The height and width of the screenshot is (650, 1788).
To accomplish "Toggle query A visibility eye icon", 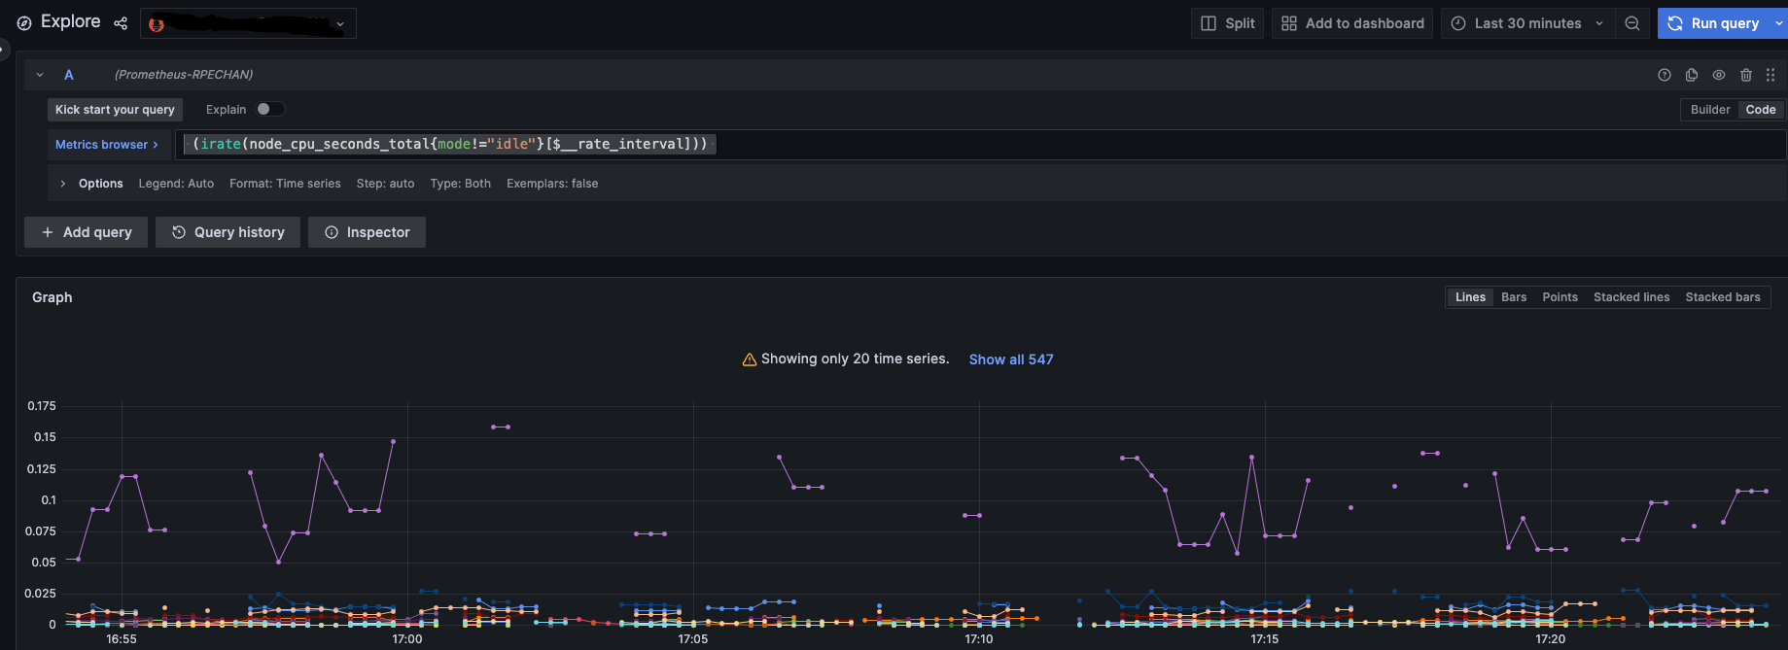I will 1719,75.
